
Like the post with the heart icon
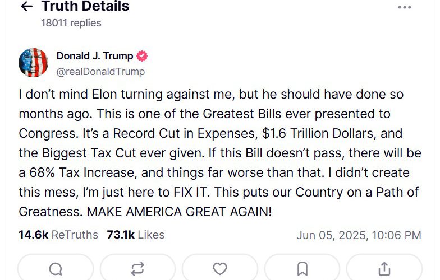pos(220,269)
